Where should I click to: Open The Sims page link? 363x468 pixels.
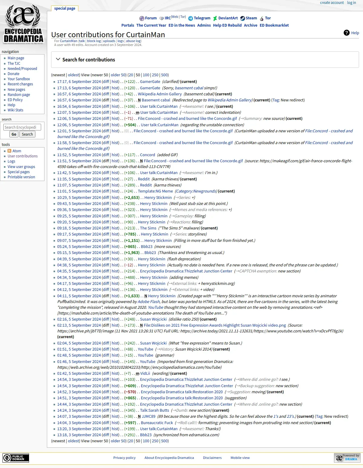pyautogui.click(x=148, y=228)
